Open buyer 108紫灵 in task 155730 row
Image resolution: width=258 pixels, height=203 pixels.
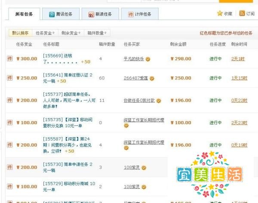pyautogui.click(x=132, y=167)
